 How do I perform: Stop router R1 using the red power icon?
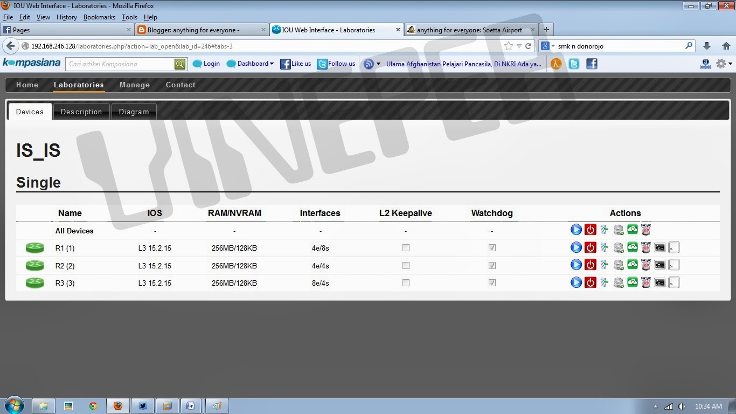pos(590,247)
